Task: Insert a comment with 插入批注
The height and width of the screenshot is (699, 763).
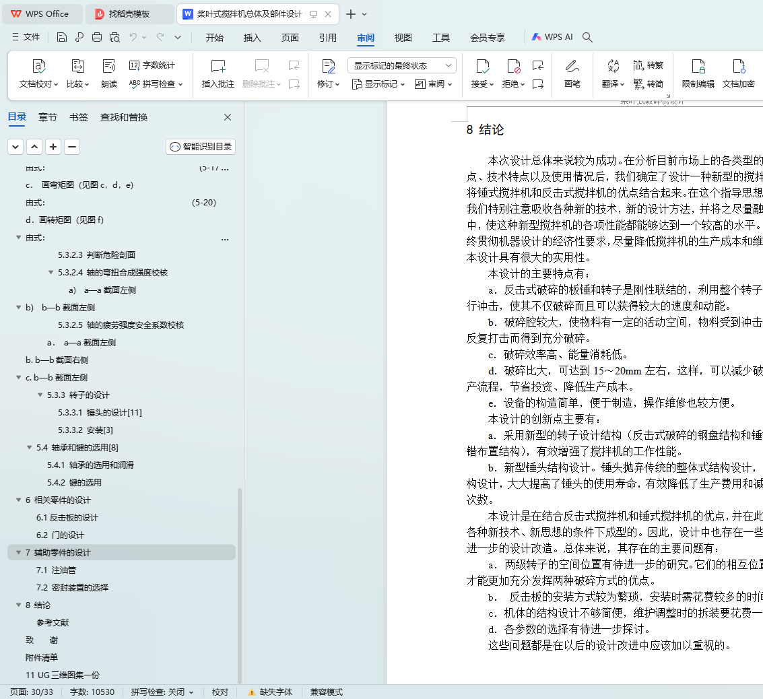Action: pos(218,74)
